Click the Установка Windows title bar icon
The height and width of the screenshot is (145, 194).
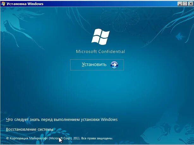point(3,4)
